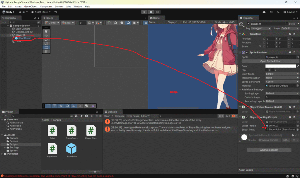The image size is (300, 178).
Task: Open the account icon in the toolbar
Action: click(x=20, y=12)
